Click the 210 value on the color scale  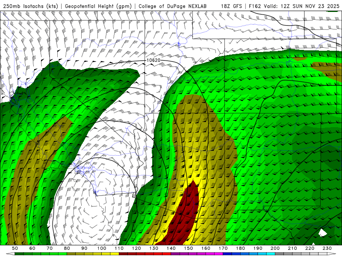pyautogui.click(x=292, y=248)
